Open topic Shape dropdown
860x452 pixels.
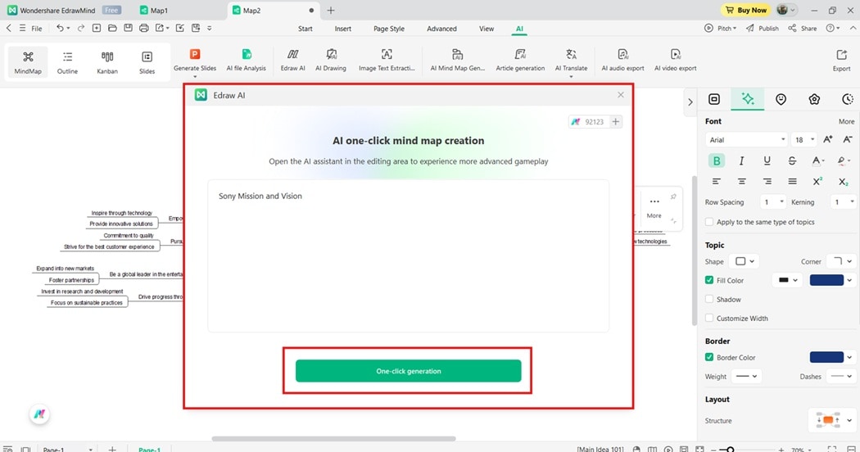click(x=745, y=261)
